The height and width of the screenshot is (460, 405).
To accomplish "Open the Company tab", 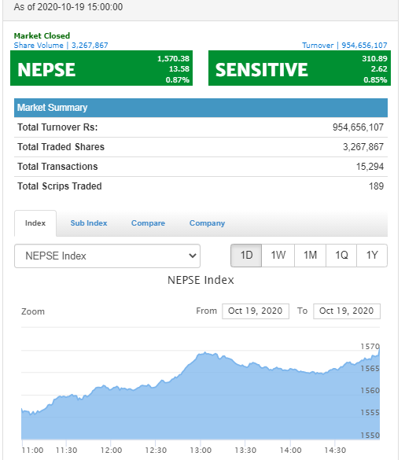I will point(207,223).
